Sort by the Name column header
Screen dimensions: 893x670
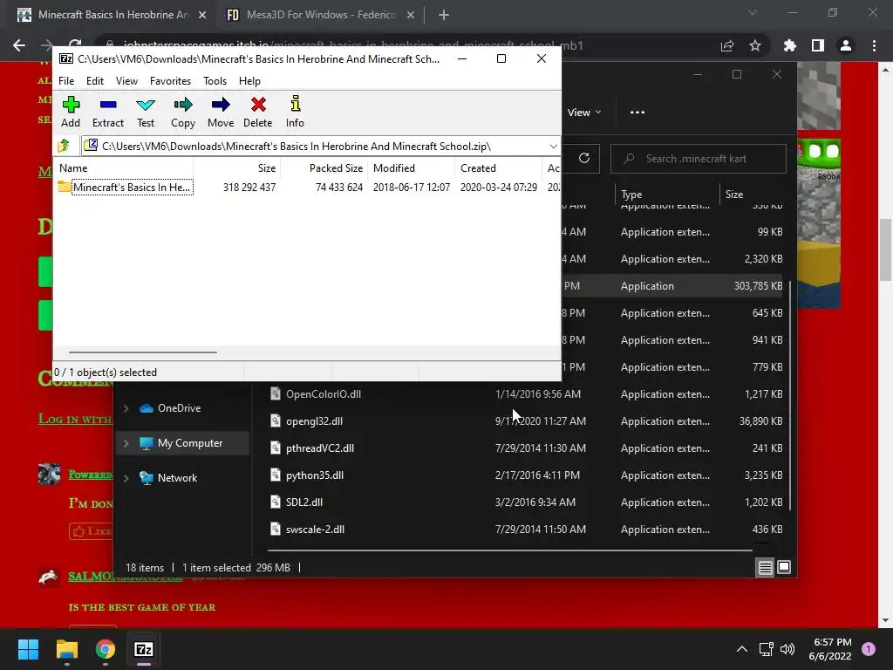[x=124, y=168]
